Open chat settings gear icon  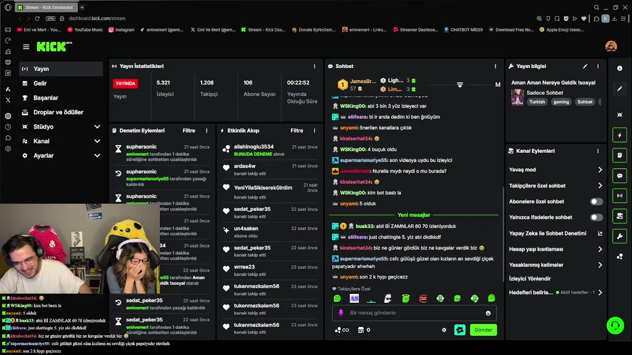click(x=444, y=330)
